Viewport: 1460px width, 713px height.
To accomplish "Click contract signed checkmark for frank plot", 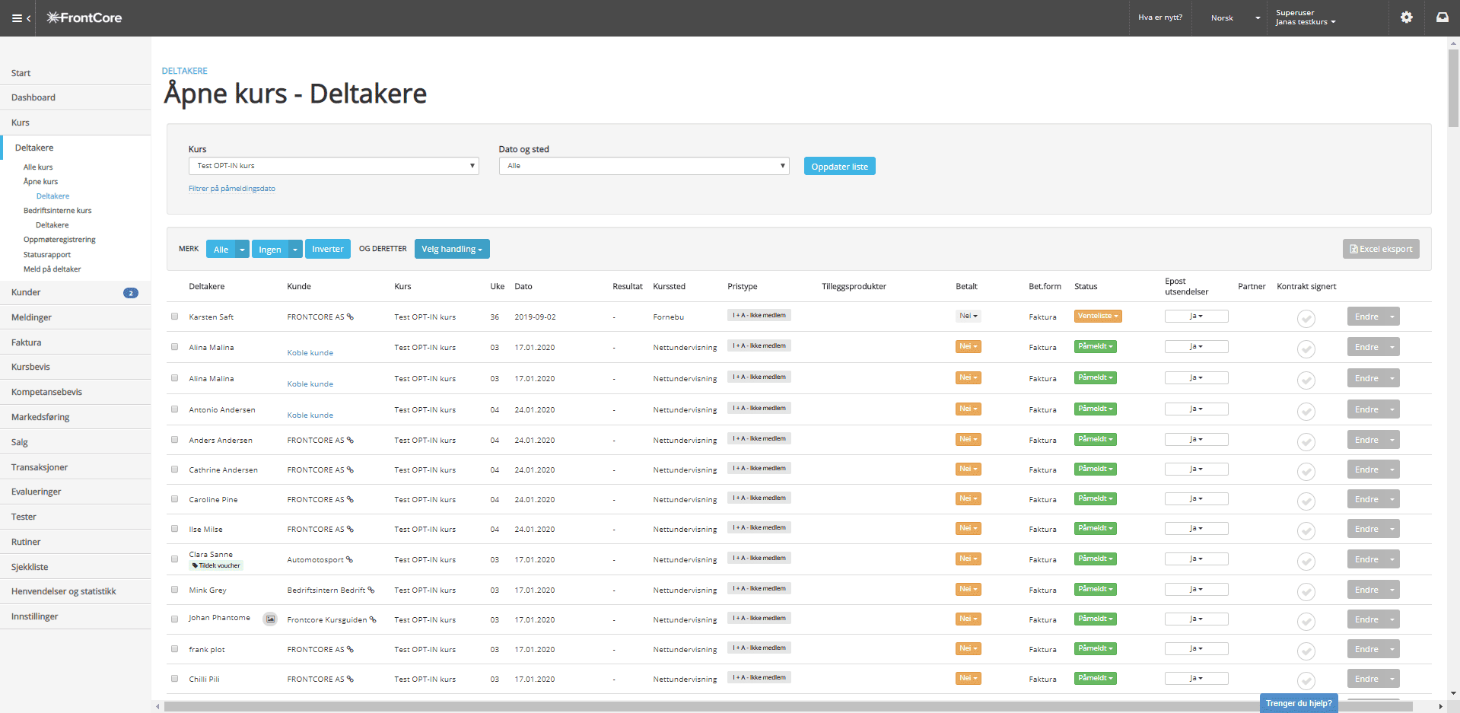I will point(1306,651).
